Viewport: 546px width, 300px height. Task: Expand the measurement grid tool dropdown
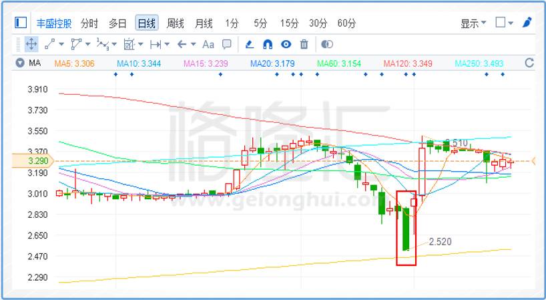point(140,44)
